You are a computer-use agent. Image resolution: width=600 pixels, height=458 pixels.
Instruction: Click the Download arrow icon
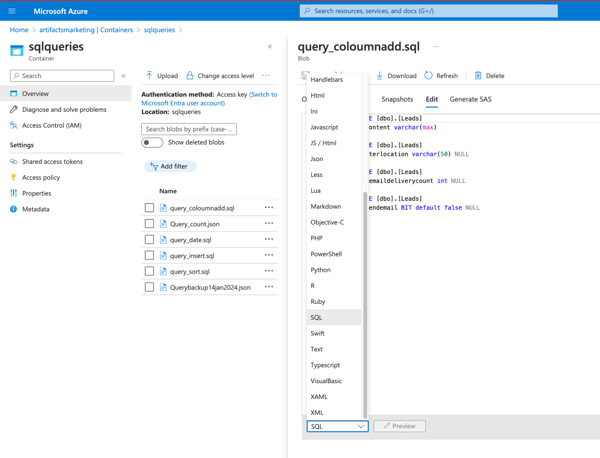[379, 76]
